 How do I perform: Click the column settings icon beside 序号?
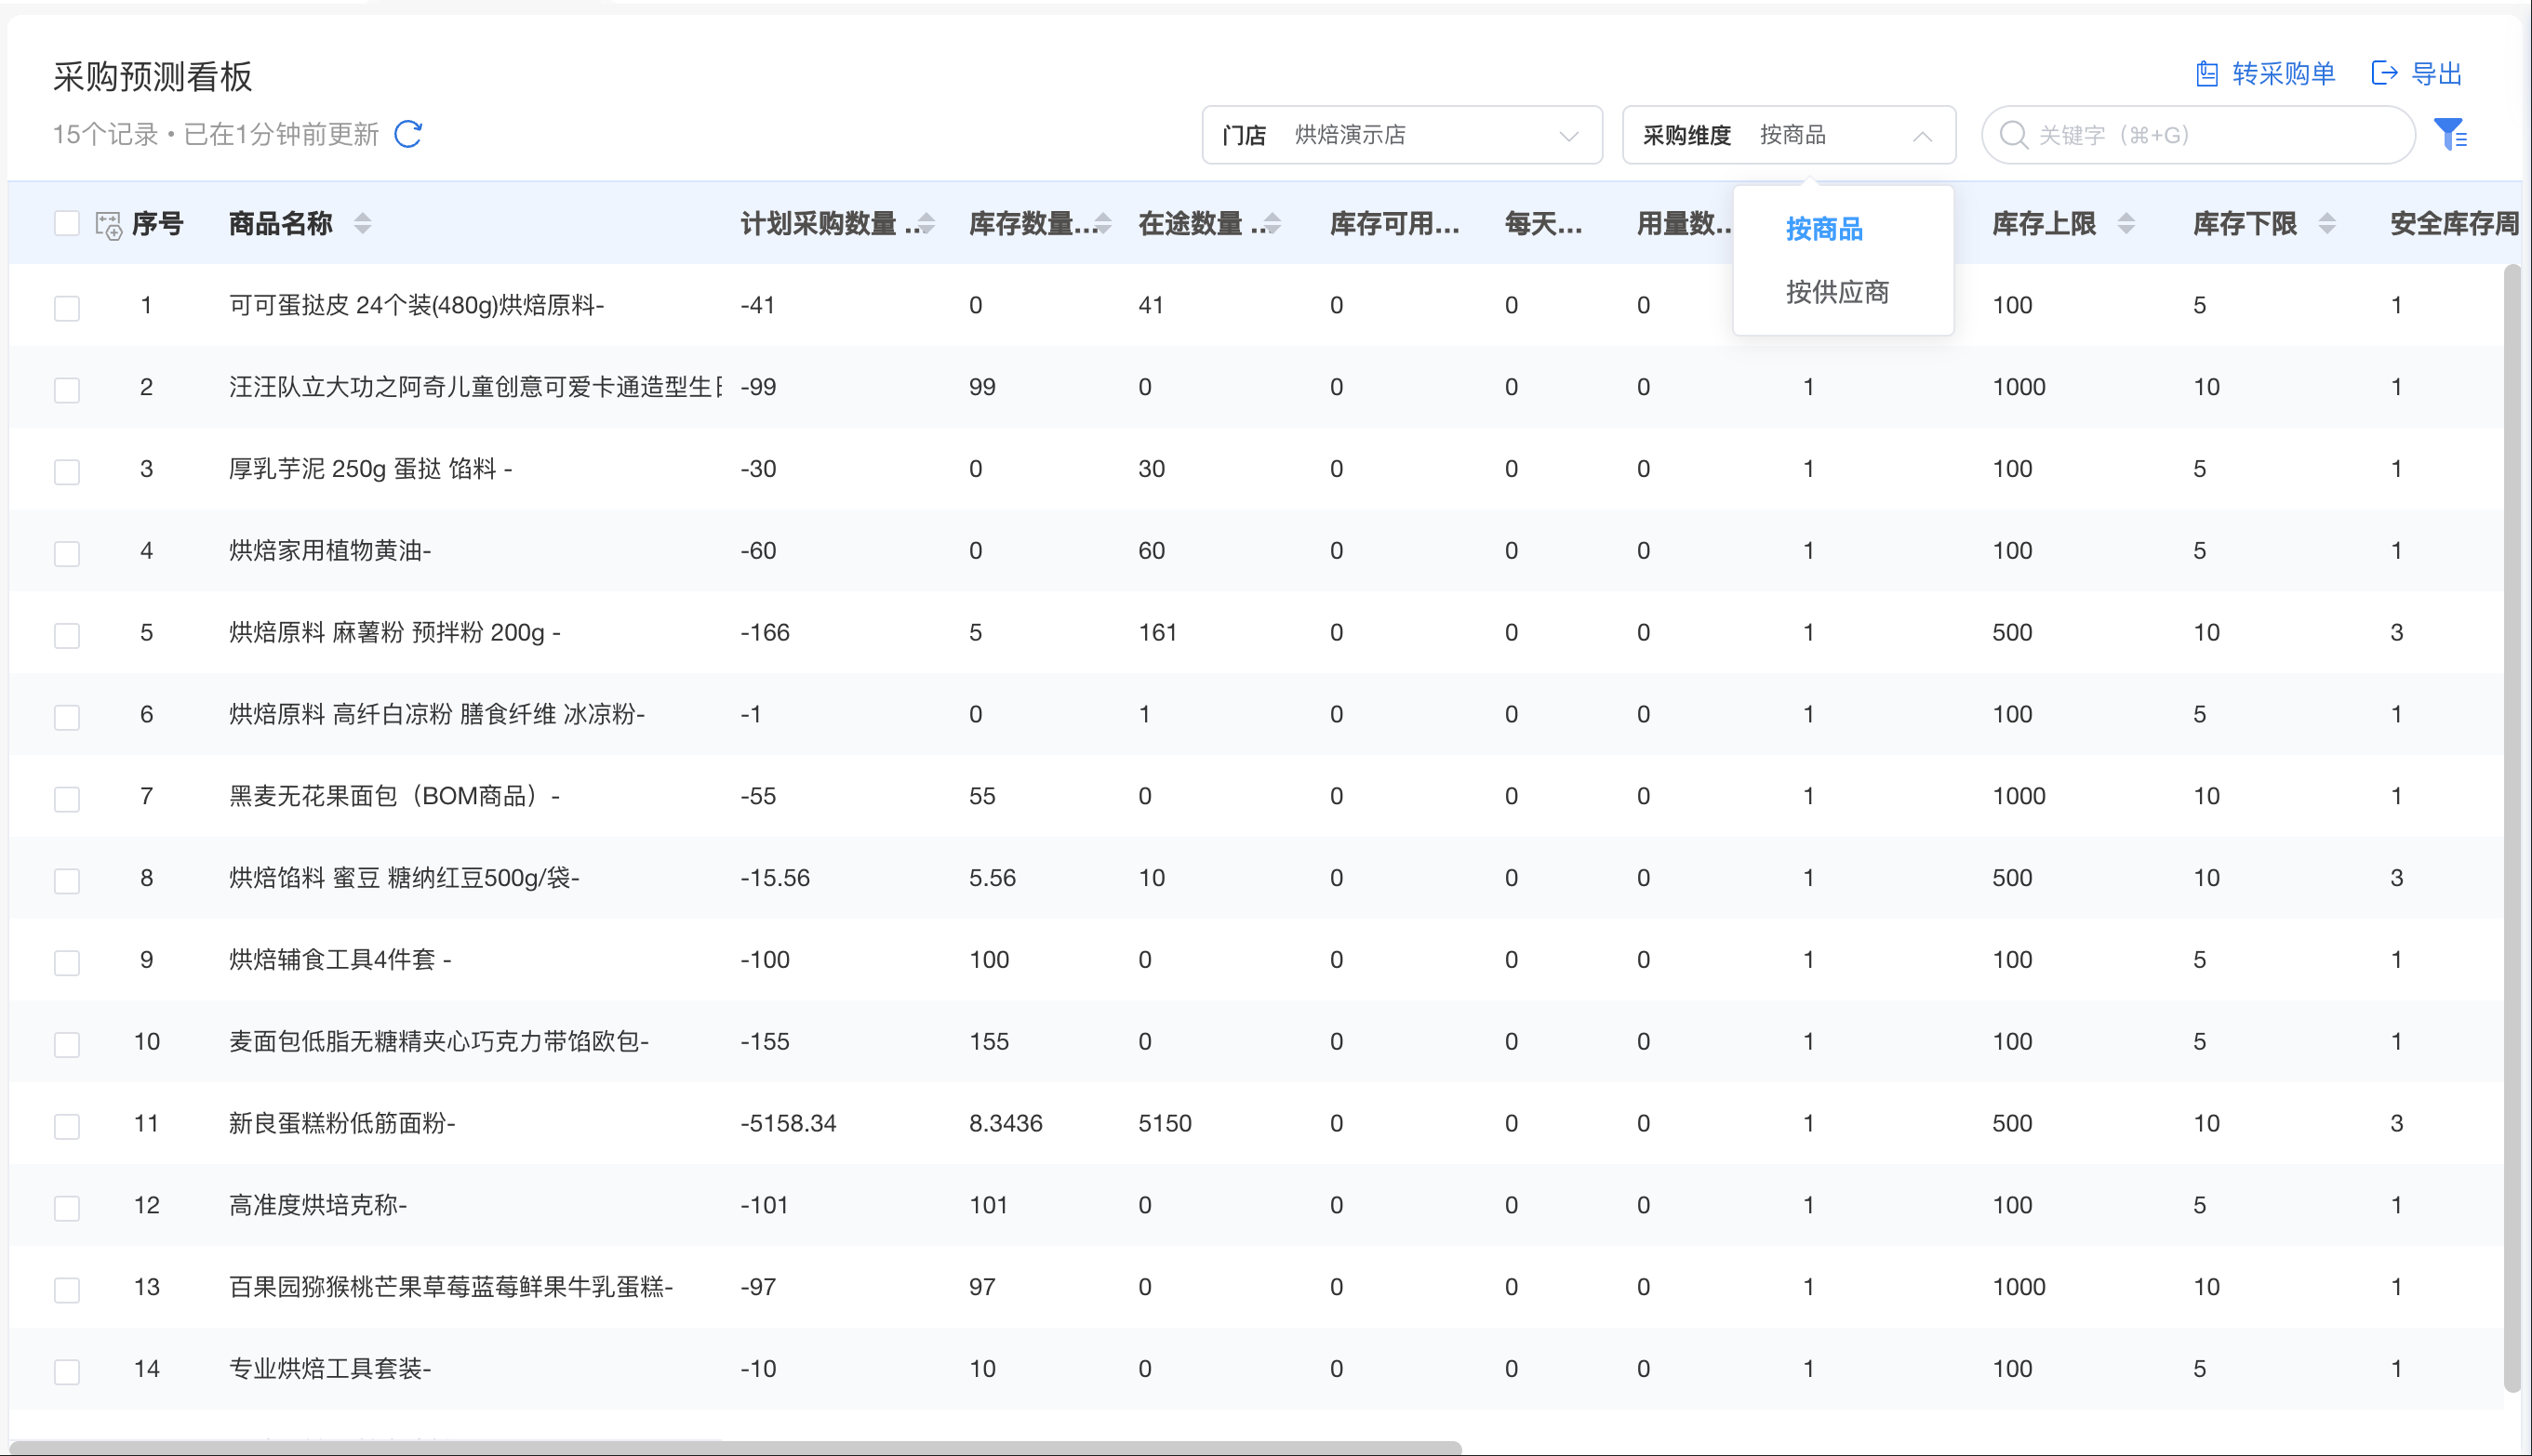click(x=108, y=225)
